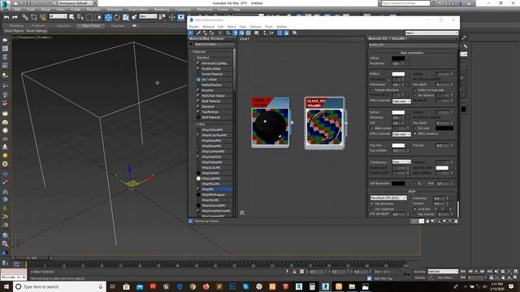Click the Parameter Editor toggle icon
The image size is (520, 292).
pos(287,32)
